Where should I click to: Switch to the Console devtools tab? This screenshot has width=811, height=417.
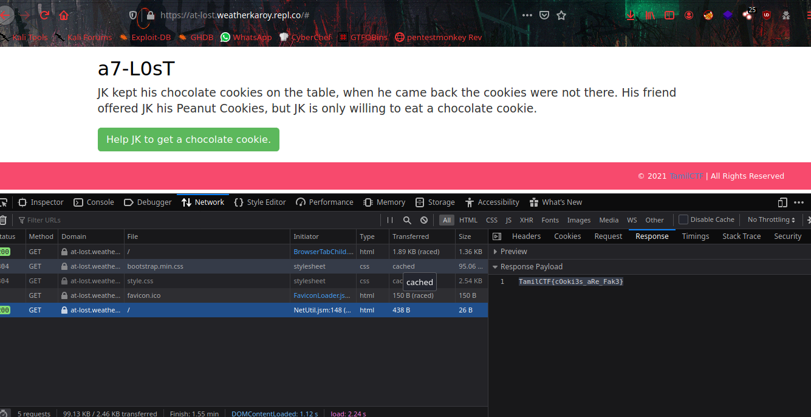click(94, 202)
